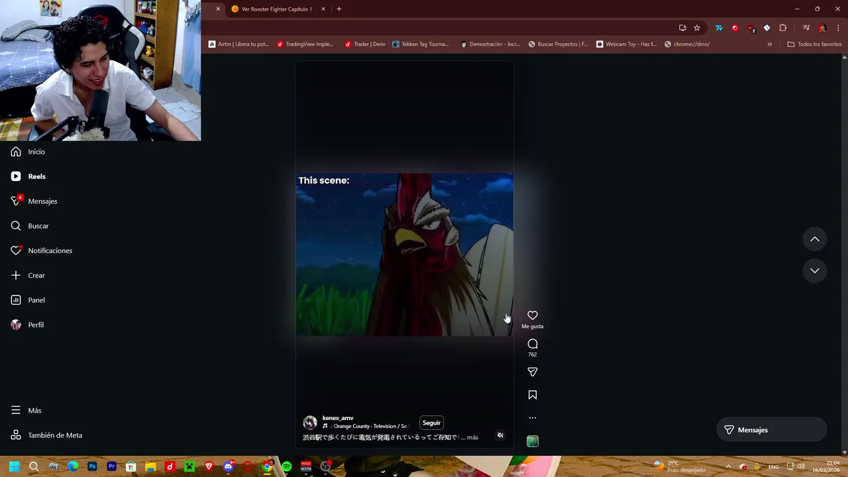Open the Demostración bookmark
Screen dimensions: 848x477
pyautogui.click(x=490, y=44)
